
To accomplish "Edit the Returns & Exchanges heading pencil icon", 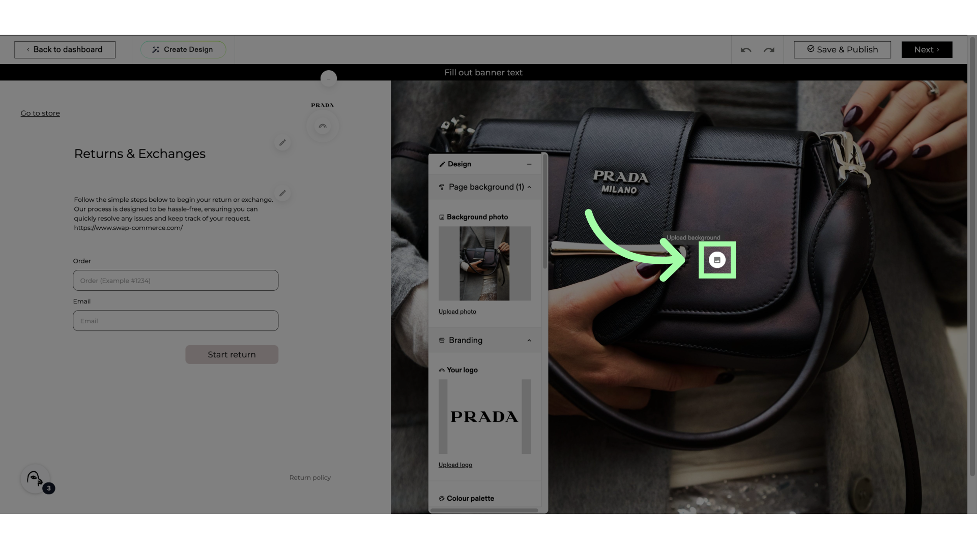I will [282, 143].
